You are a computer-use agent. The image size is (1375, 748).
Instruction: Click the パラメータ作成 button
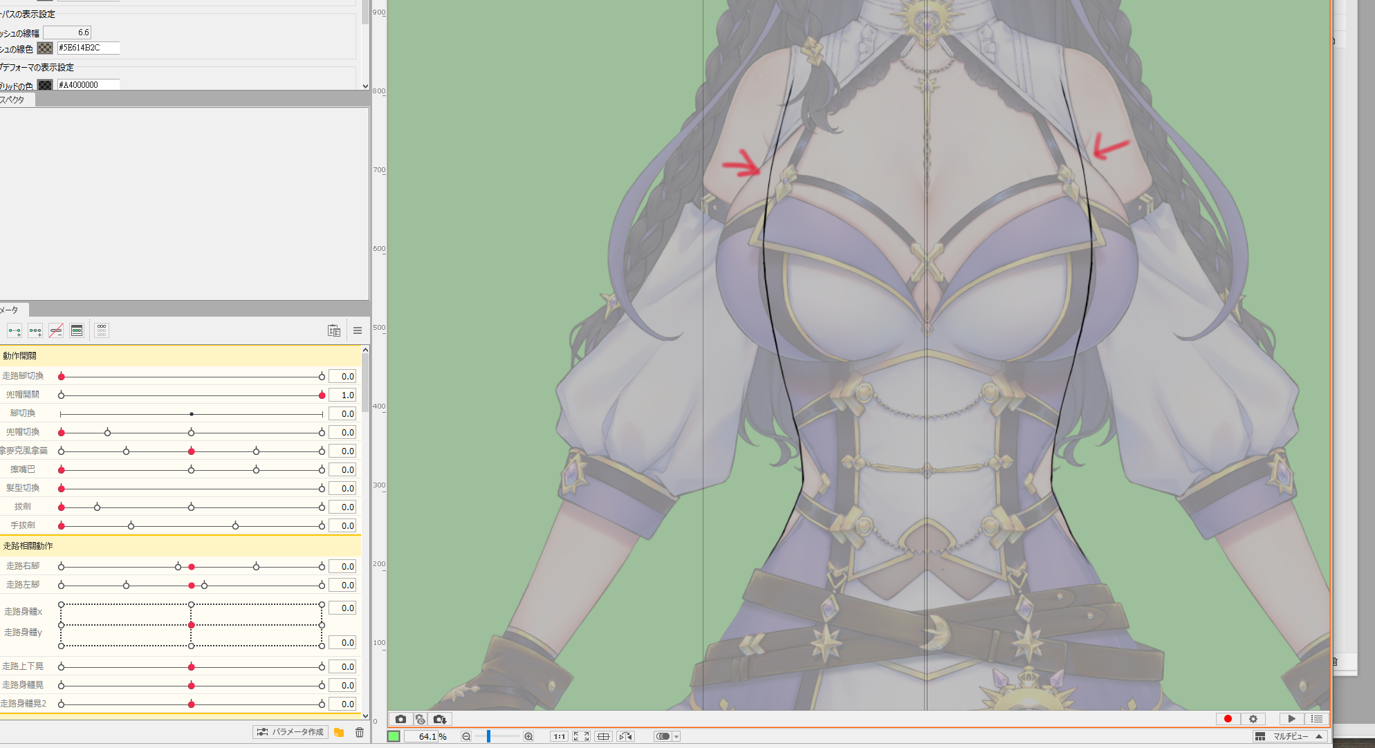pos(290,732)
